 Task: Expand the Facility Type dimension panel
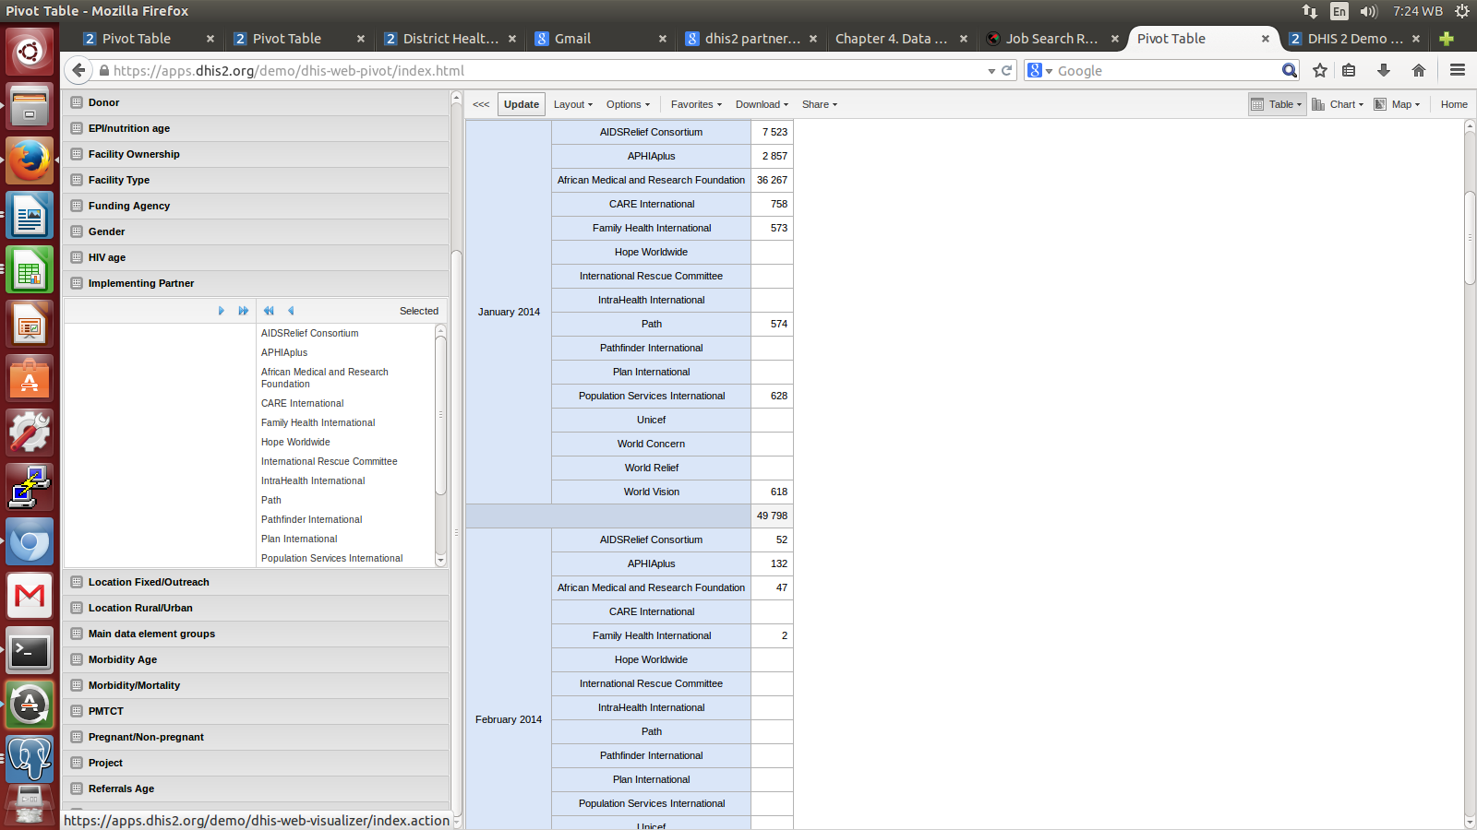pyautogui.click(x=118, y=180)
